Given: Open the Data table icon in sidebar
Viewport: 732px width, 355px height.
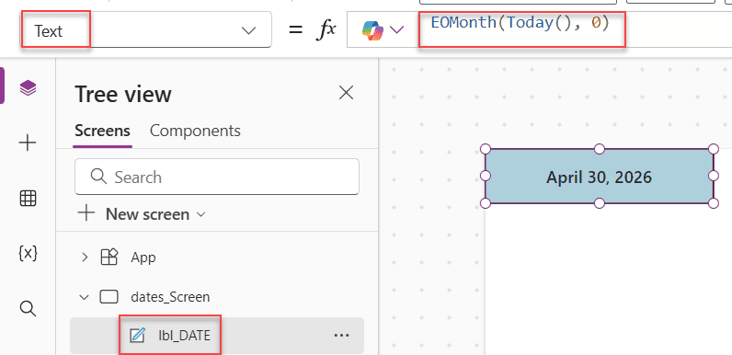Looking at the screenshot, I should click(x=28, y=199).
